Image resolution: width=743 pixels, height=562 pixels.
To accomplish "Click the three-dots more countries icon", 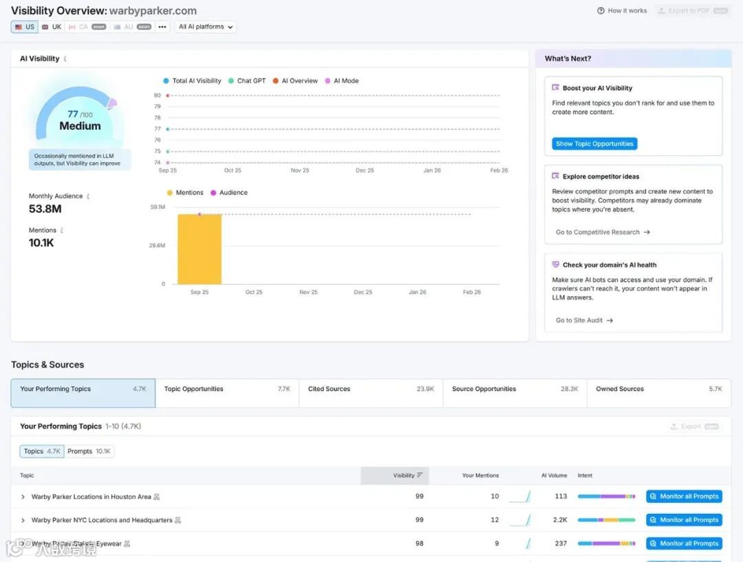I will tap(162, 27).
